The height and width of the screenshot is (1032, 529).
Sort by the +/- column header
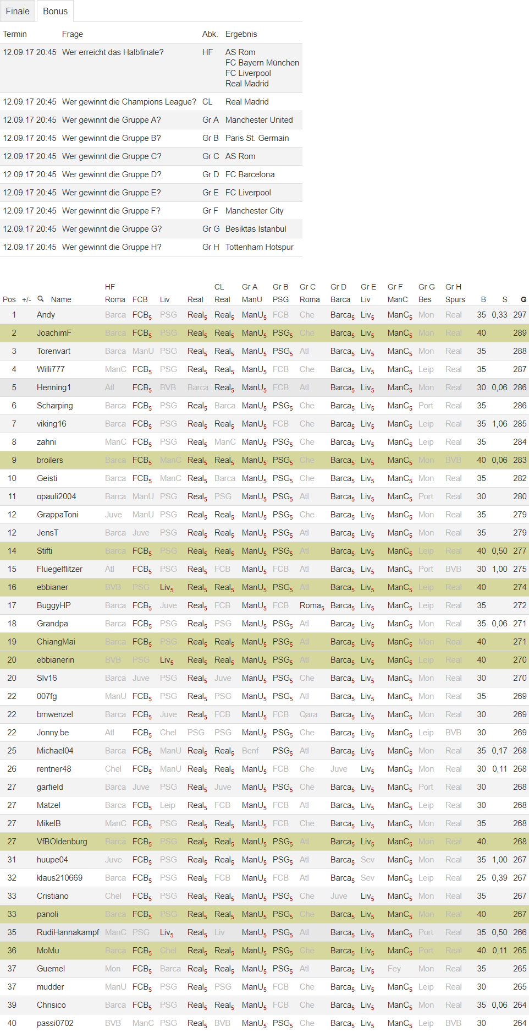pyautogui.click(x=26, y=299)
